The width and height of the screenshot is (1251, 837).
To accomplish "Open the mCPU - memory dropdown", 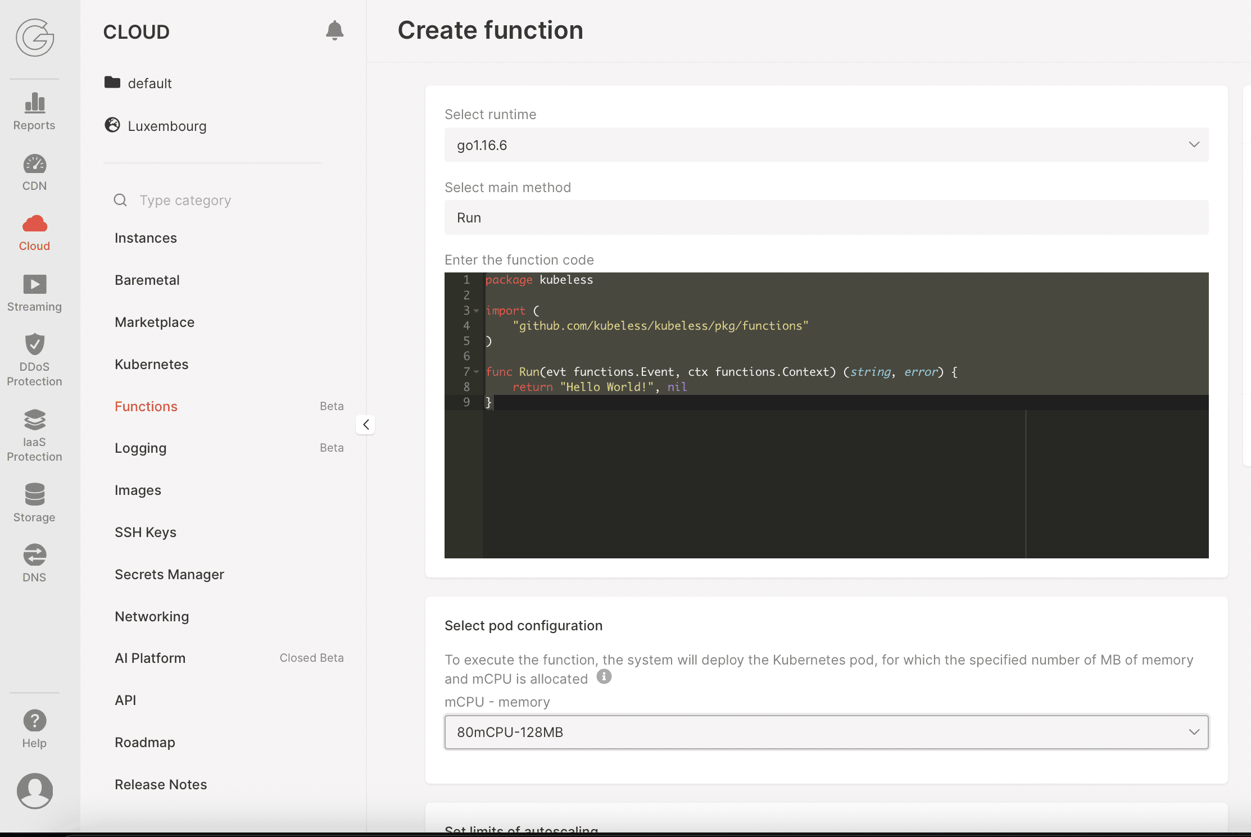I will click(826, 732).
